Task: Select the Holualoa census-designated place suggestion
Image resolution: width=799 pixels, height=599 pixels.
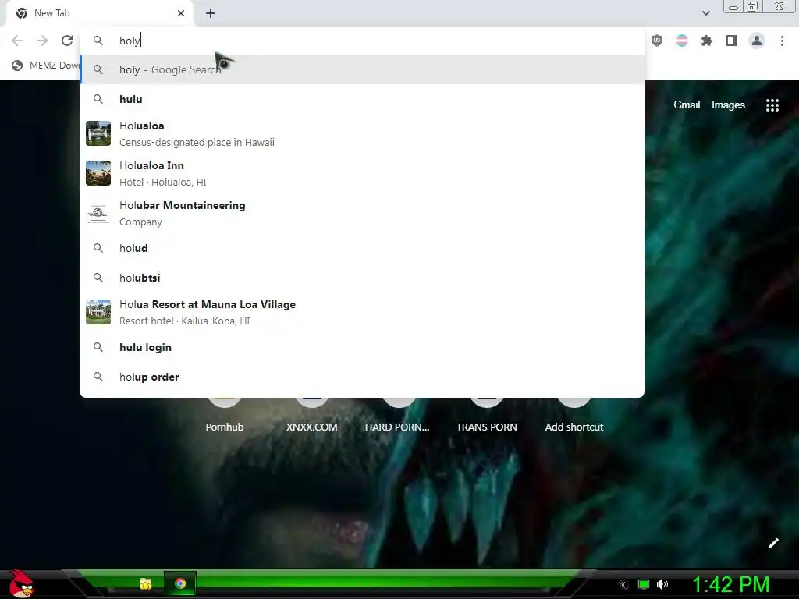Action: point(362,133)
